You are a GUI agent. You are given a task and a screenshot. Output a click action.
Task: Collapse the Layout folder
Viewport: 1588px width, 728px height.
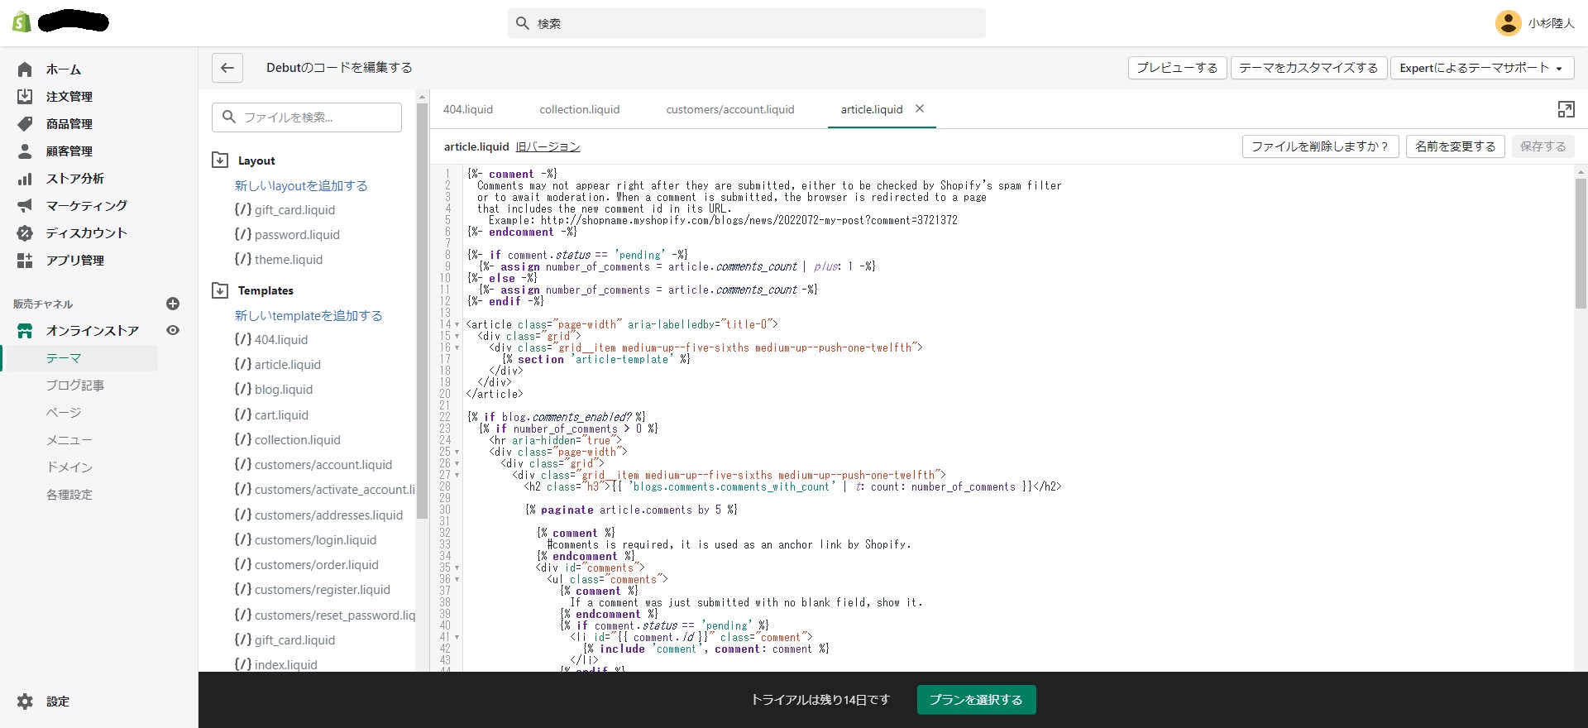[x=220, y=160]
